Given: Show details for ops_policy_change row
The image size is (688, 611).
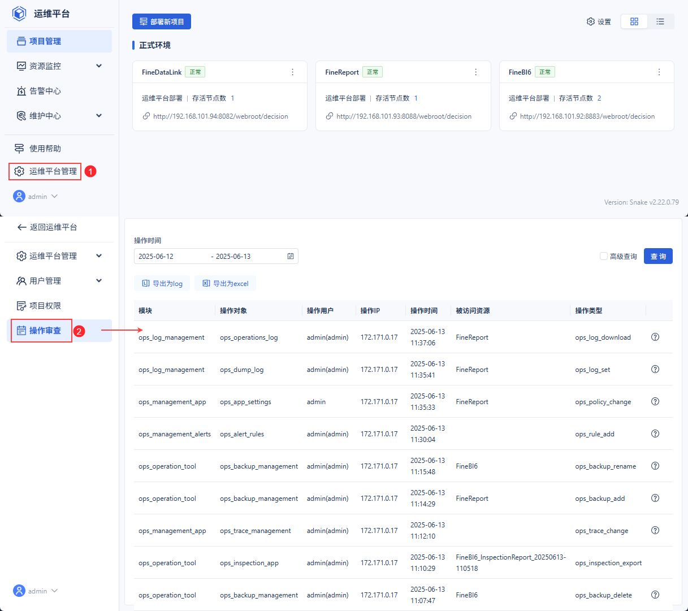Looking at the screenshot, I should (x=655, y=401).
